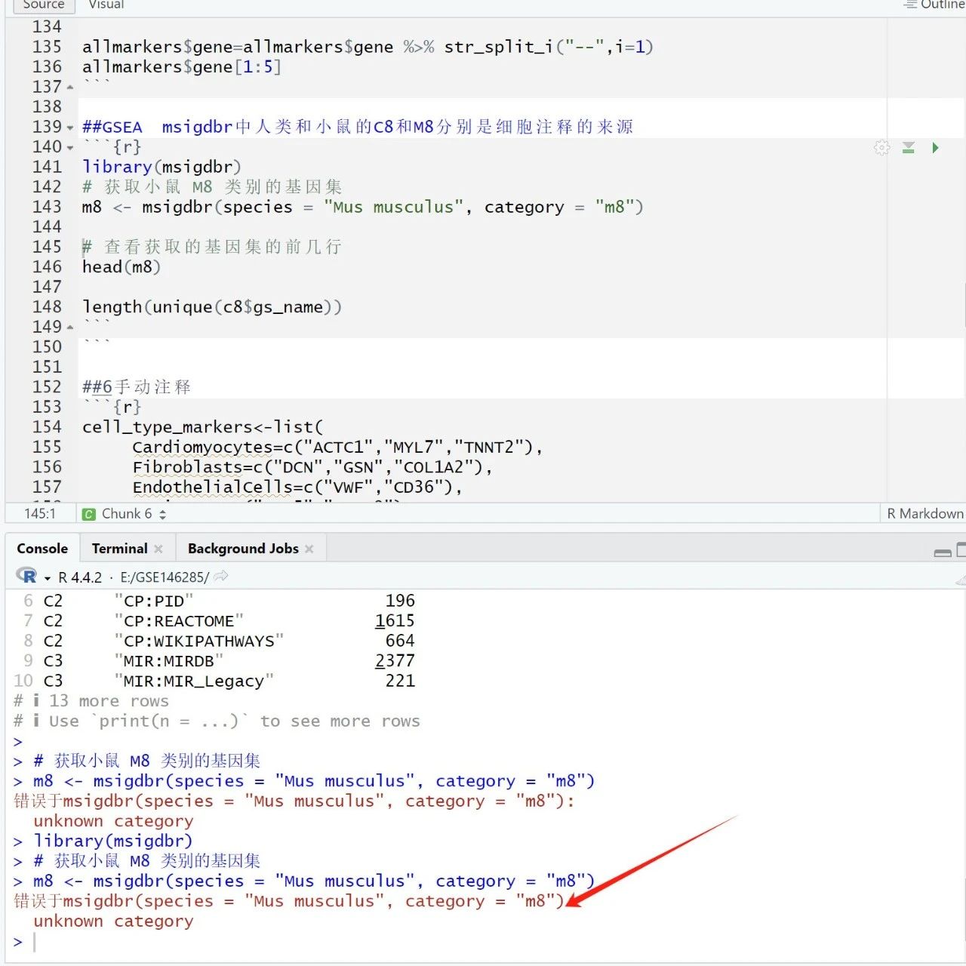Image resolution: width=966 pixels, height=966 pixels.
Task: Click the m8 <- msigdbr line 143 in editor
Action: [x=363, y=207]
